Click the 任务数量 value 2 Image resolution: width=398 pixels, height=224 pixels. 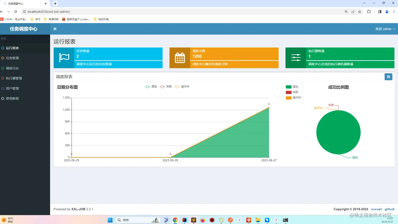click(78, 56)
